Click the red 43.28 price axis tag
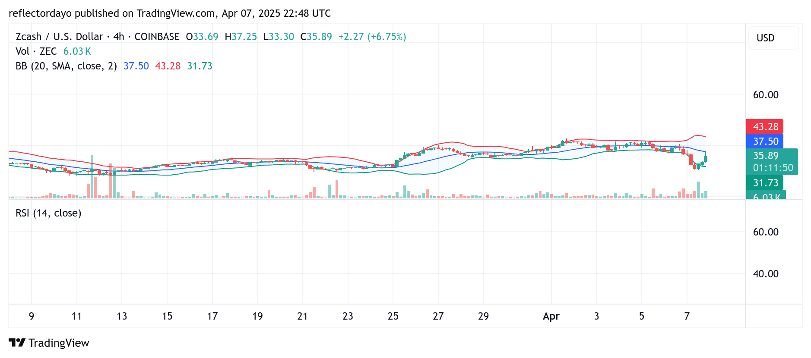811x358 pixels. [765, 126]
